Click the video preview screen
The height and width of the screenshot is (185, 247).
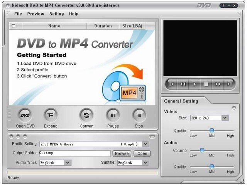coord(200,48)
